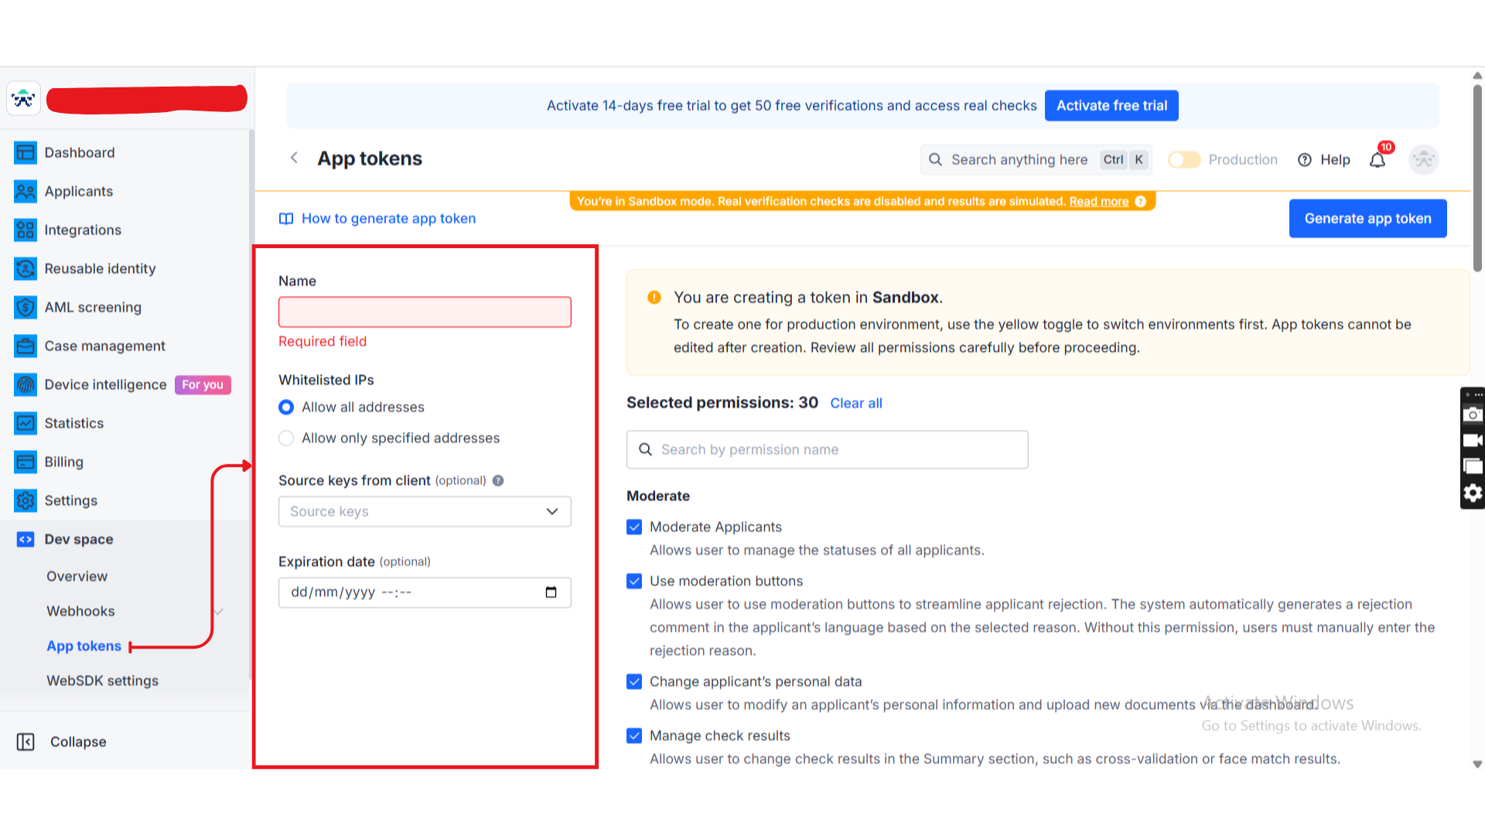This screenshot has width=1485, height=835.
Task: Open WebSDK settings menu item
Action: coord(102,681)
